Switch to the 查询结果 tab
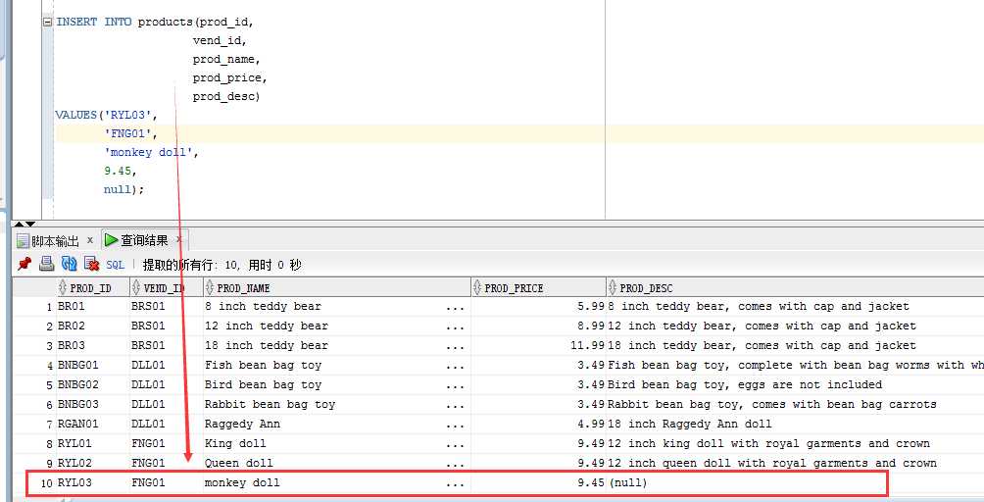The image size is (984, 502). 144,240
